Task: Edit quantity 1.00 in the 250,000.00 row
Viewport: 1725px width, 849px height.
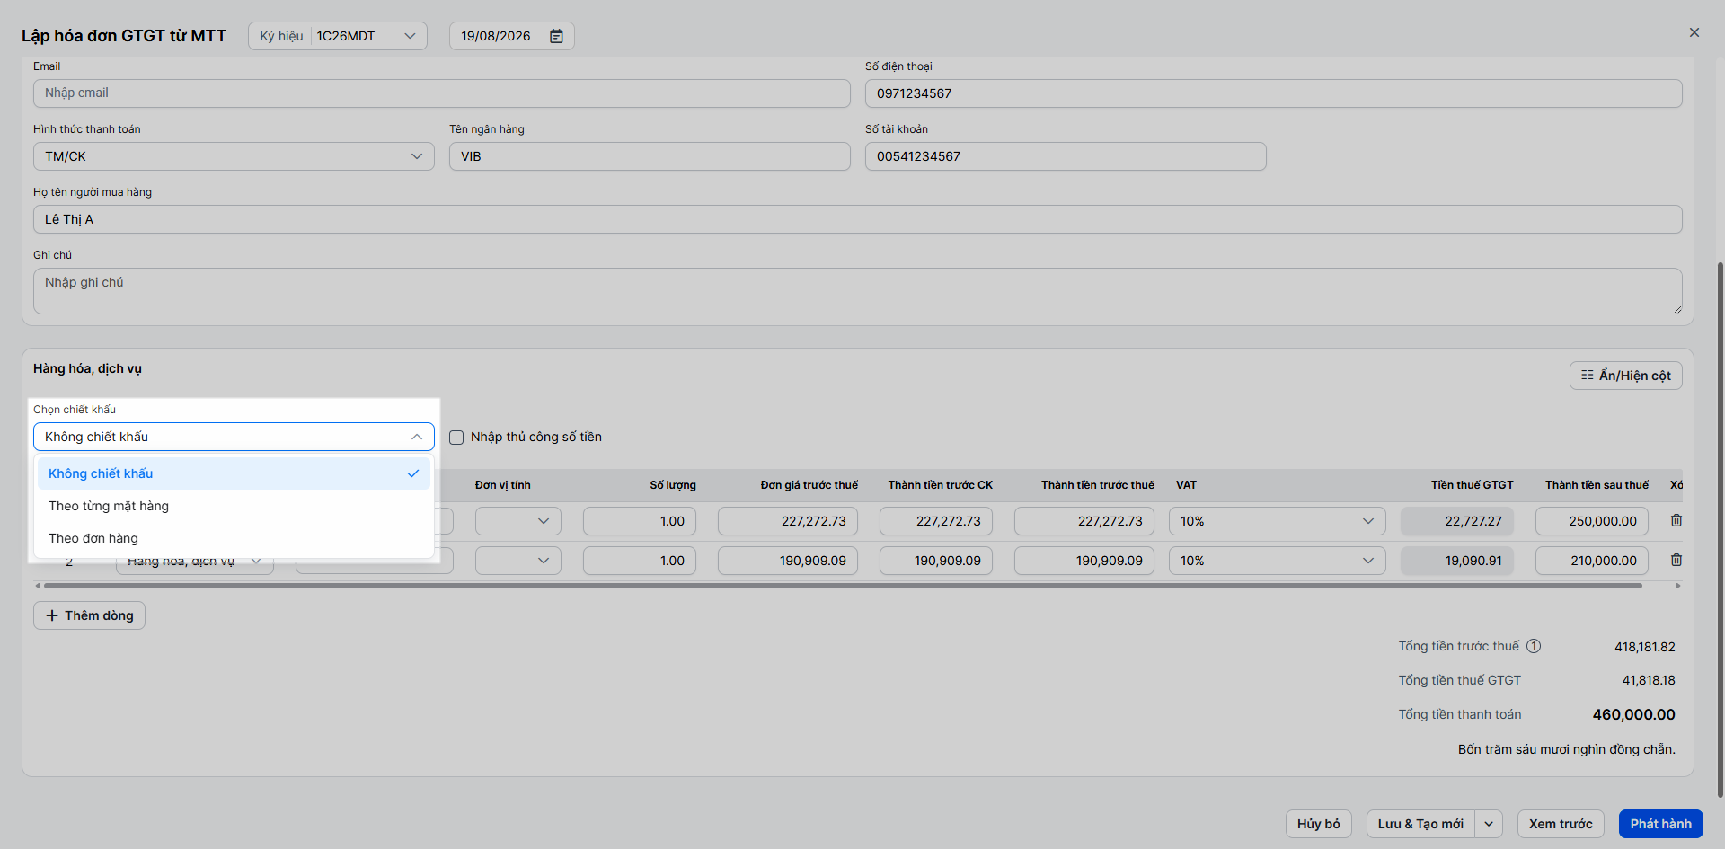Action: pos(639,521)
